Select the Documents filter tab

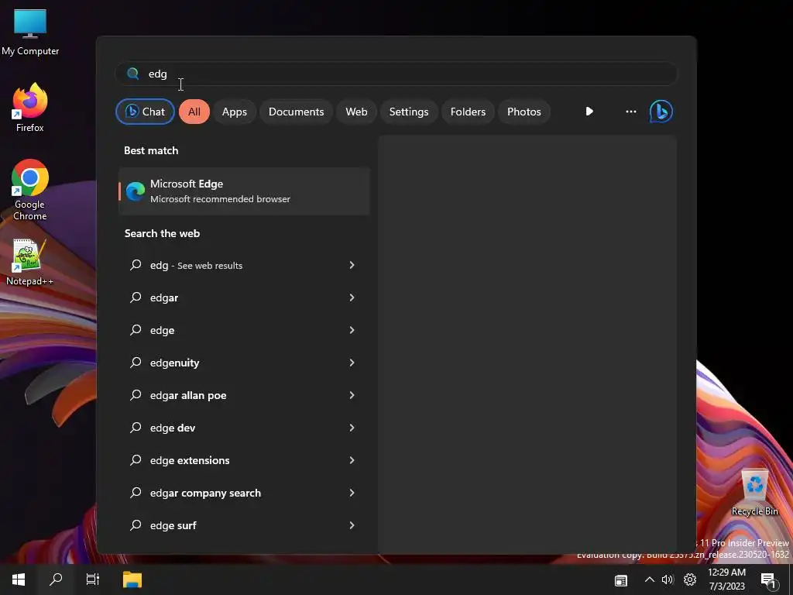tap(297, 112)
